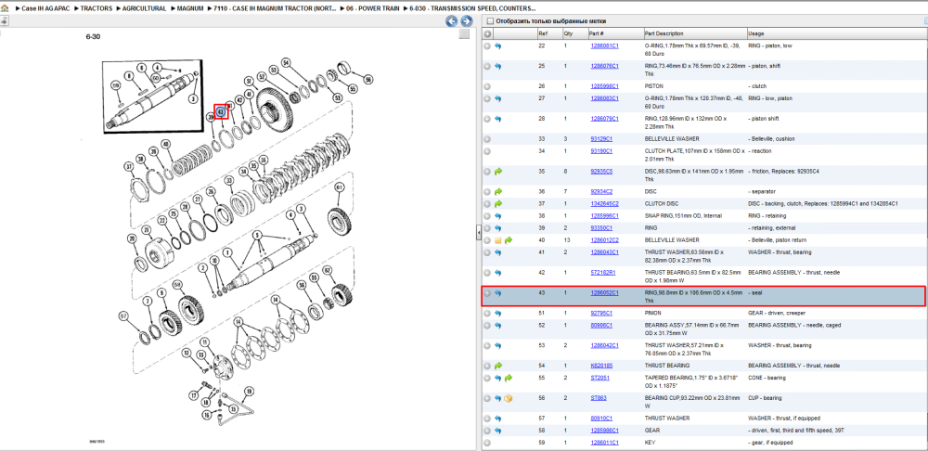
Task: Open part number 572182R1
Action: click(603, 272)
